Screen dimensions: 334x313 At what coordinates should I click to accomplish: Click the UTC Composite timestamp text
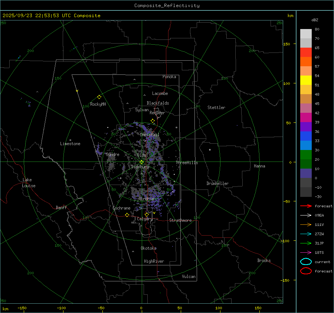[x=51, y=16]
